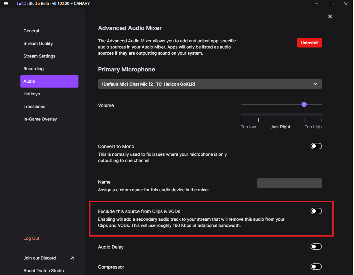Open Stream Quality settings
The image size is (354, 275).
[x=38, y=43]
